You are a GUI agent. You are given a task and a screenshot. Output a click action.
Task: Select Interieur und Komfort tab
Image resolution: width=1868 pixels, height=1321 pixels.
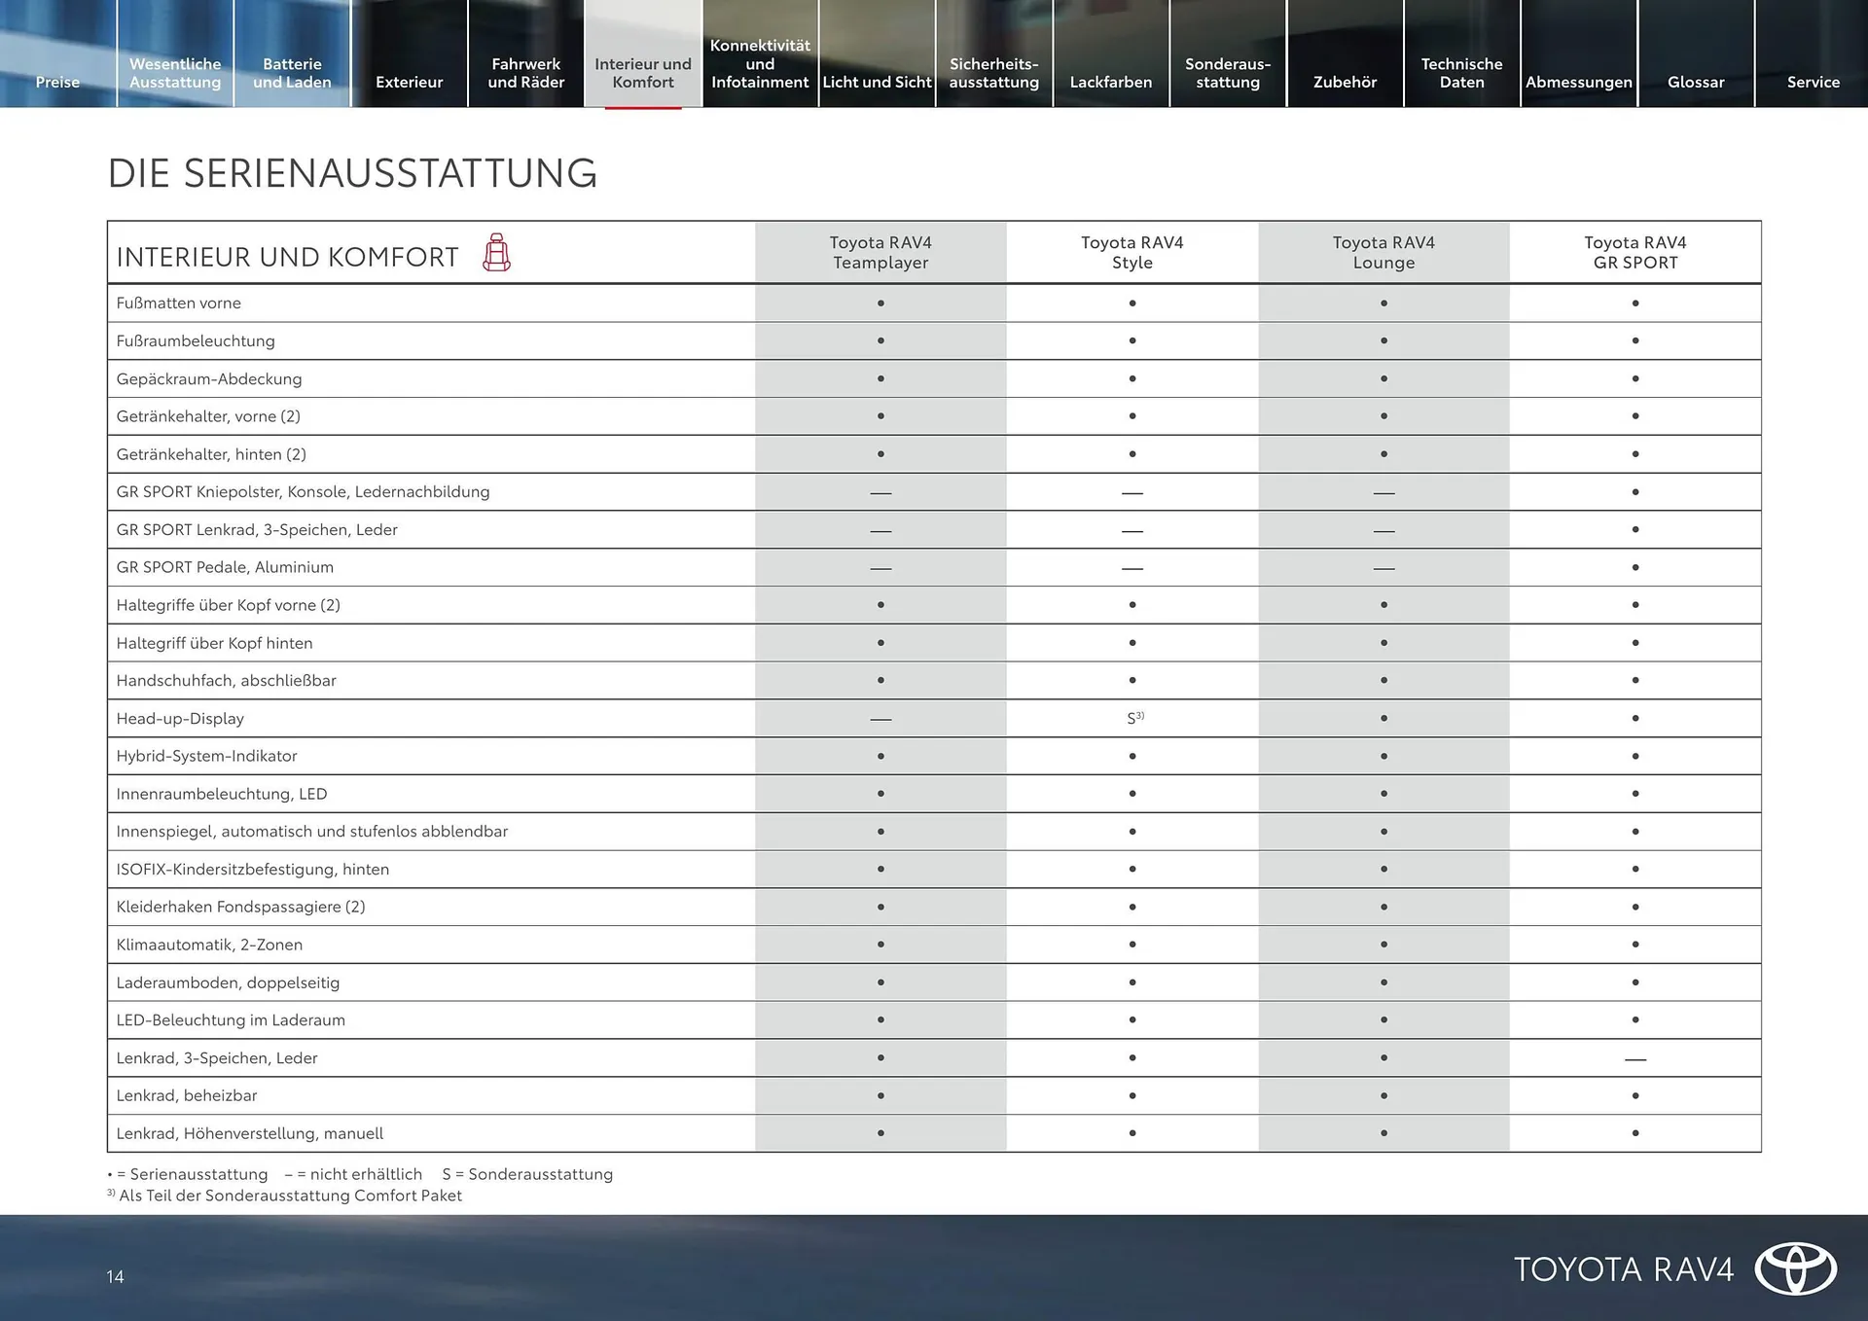pos(643,73)
